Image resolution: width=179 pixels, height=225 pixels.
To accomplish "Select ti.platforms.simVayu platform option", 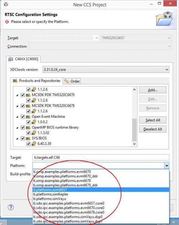I will 101,199.
